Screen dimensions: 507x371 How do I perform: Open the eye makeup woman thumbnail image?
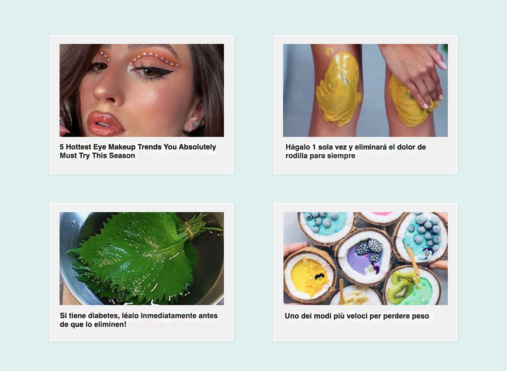point(142,90)
